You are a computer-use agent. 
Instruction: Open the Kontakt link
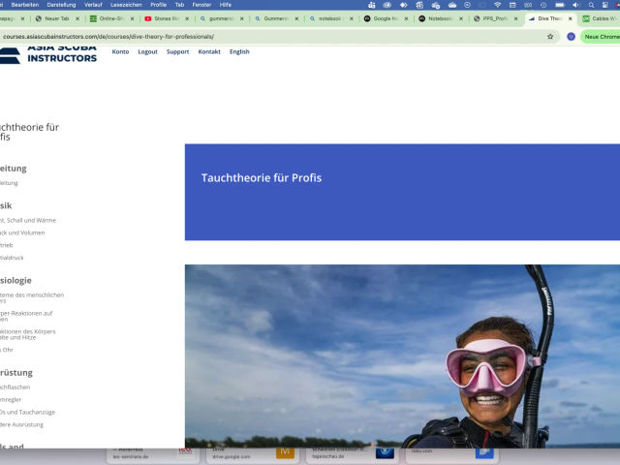click(209, 51)
